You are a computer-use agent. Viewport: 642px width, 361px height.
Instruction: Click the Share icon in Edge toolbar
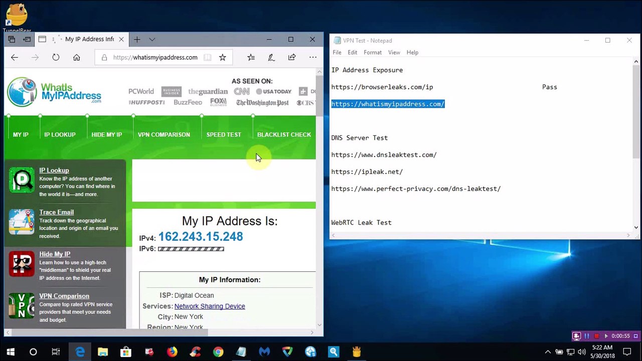(292, 58)
